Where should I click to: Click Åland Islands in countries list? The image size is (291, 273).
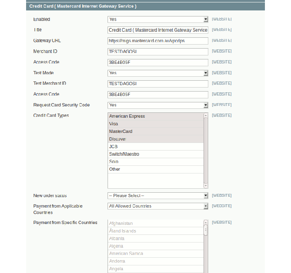[155, 231]
